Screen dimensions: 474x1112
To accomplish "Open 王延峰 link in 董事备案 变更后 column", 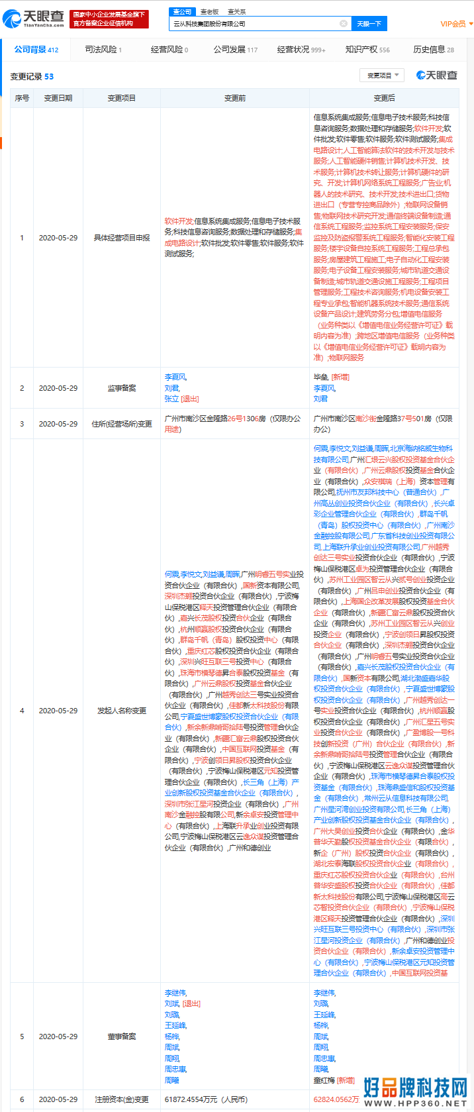I will (x=324, y=1015).
